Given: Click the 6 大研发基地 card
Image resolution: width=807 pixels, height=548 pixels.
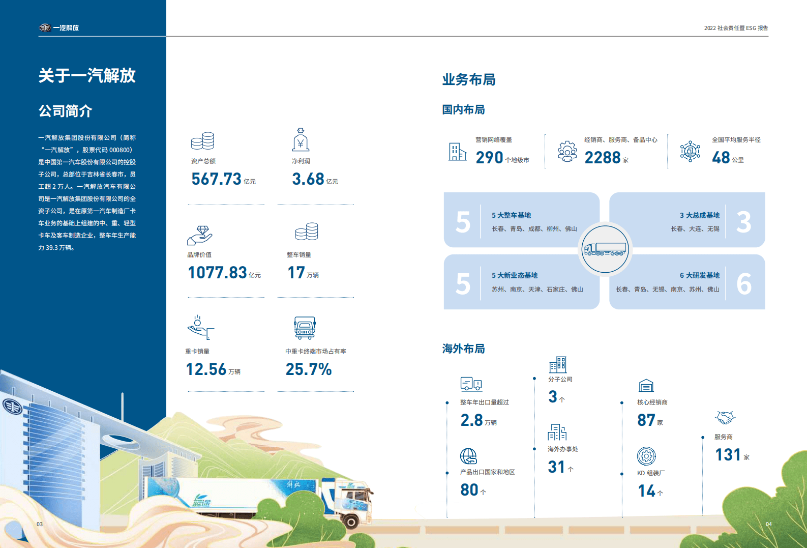Looking at the screenshot, I should click(x=687, y=282).
